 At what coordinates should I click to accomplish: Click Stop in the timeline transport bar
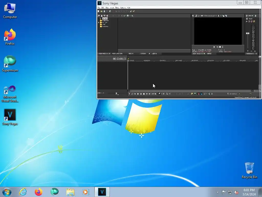click(x=144, y=94)
